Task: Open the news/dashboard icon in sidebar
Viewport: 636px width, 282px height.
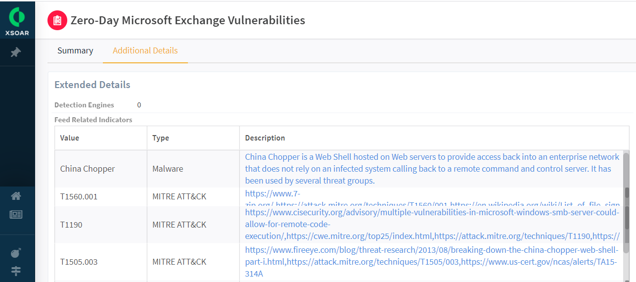Action: click(x=16, y=215)
